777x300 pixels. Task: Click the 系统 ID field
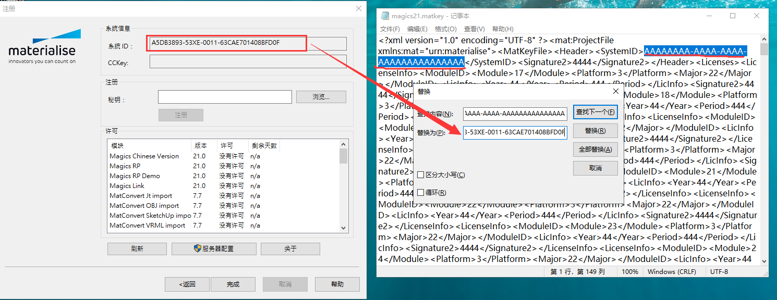click(248, 43)
